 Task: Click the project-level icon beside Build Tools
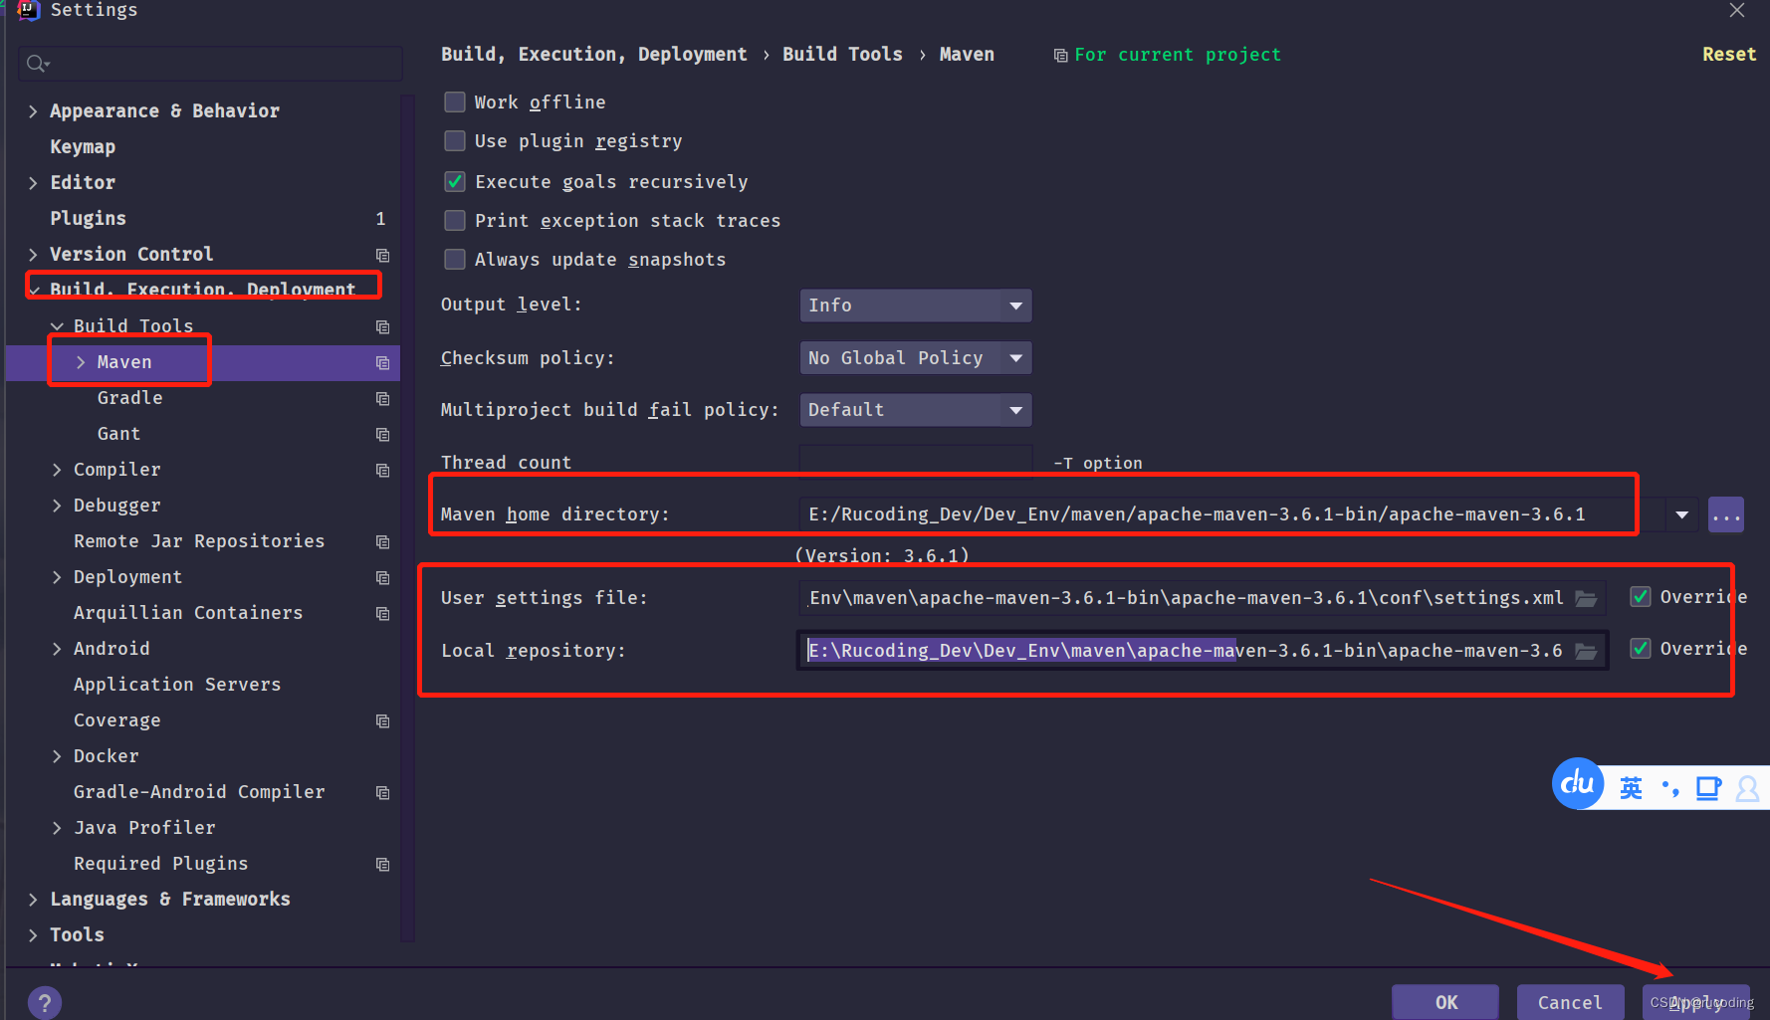point(382,326)
